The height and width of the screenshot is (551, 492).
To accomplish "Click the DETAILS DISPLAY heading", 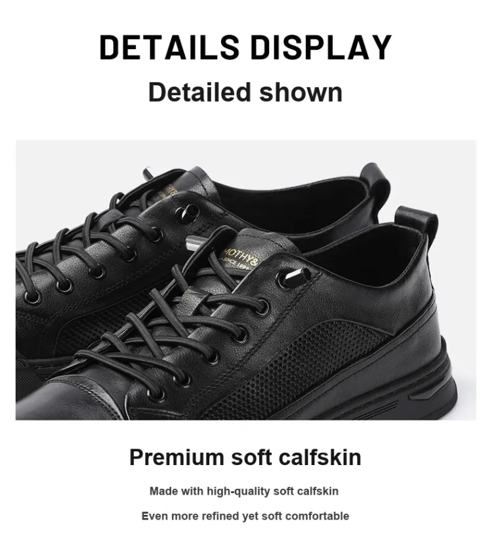I will point(245,47).
